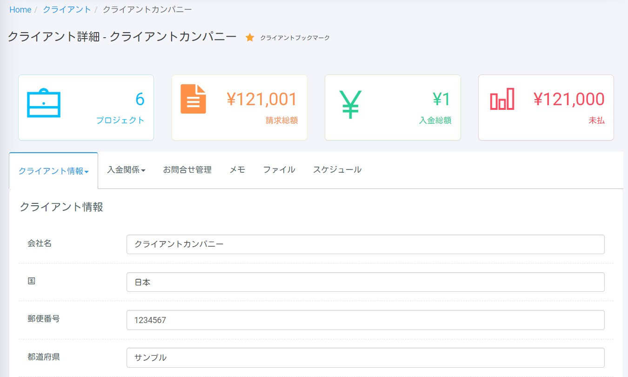Viewport: 628px width, 377px height.
Task: Click the プロジェクト card label
Action: (x=120, y=120)
